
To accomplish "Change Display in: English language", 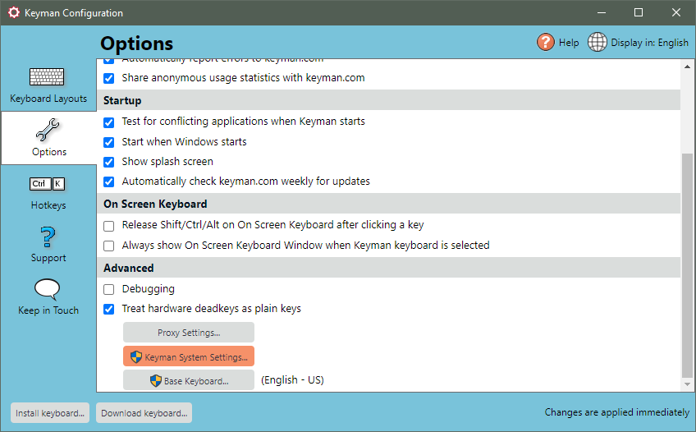I will pos(649,43).
